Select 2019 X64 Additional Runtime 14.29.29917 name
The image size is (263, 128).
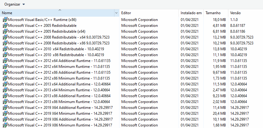pos(60,108)
